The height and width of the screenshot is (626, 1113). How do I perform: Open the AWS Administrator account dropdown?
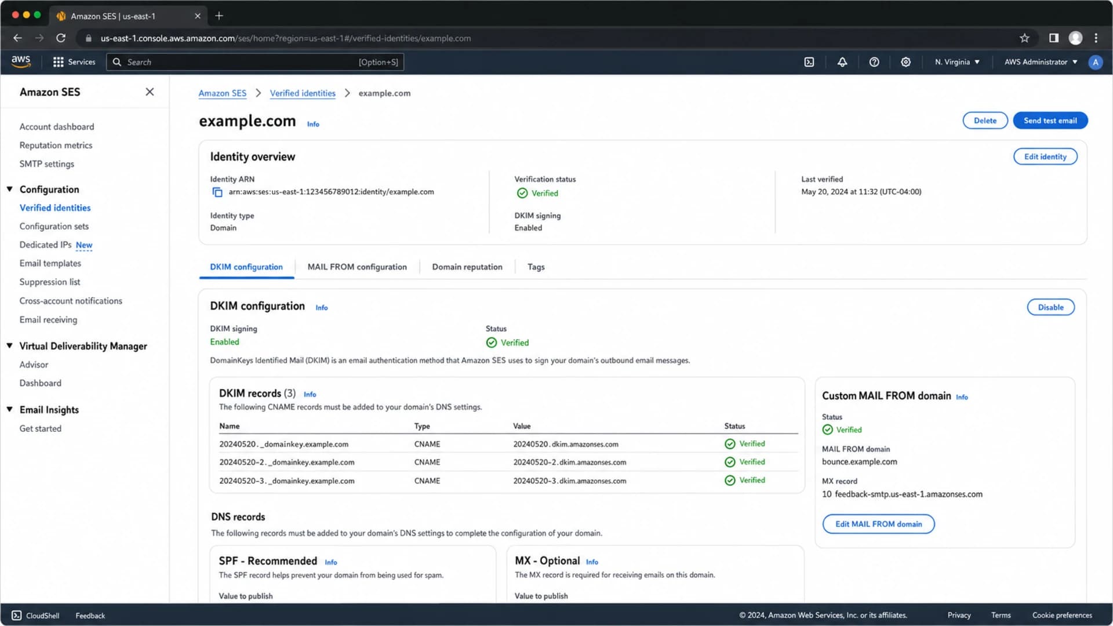click(1041, 62)
